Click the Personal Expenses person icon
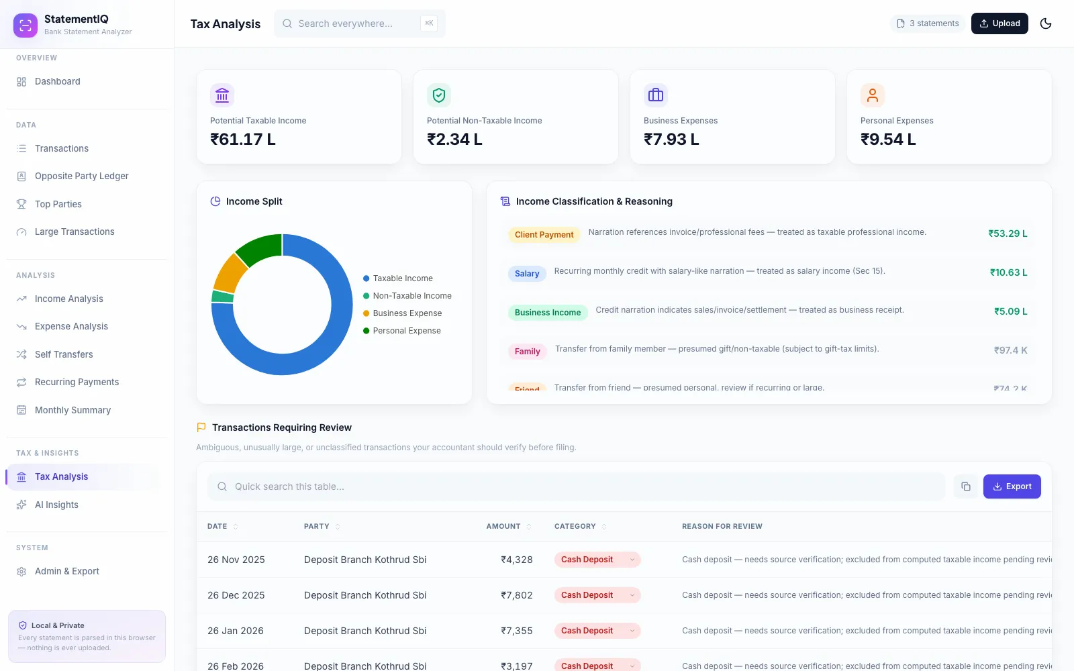 click(x=873, y=95)
